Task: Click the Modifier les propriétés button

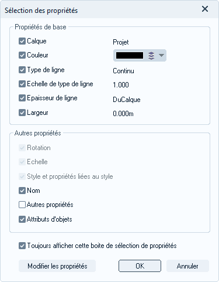Action: pos(57,266)
